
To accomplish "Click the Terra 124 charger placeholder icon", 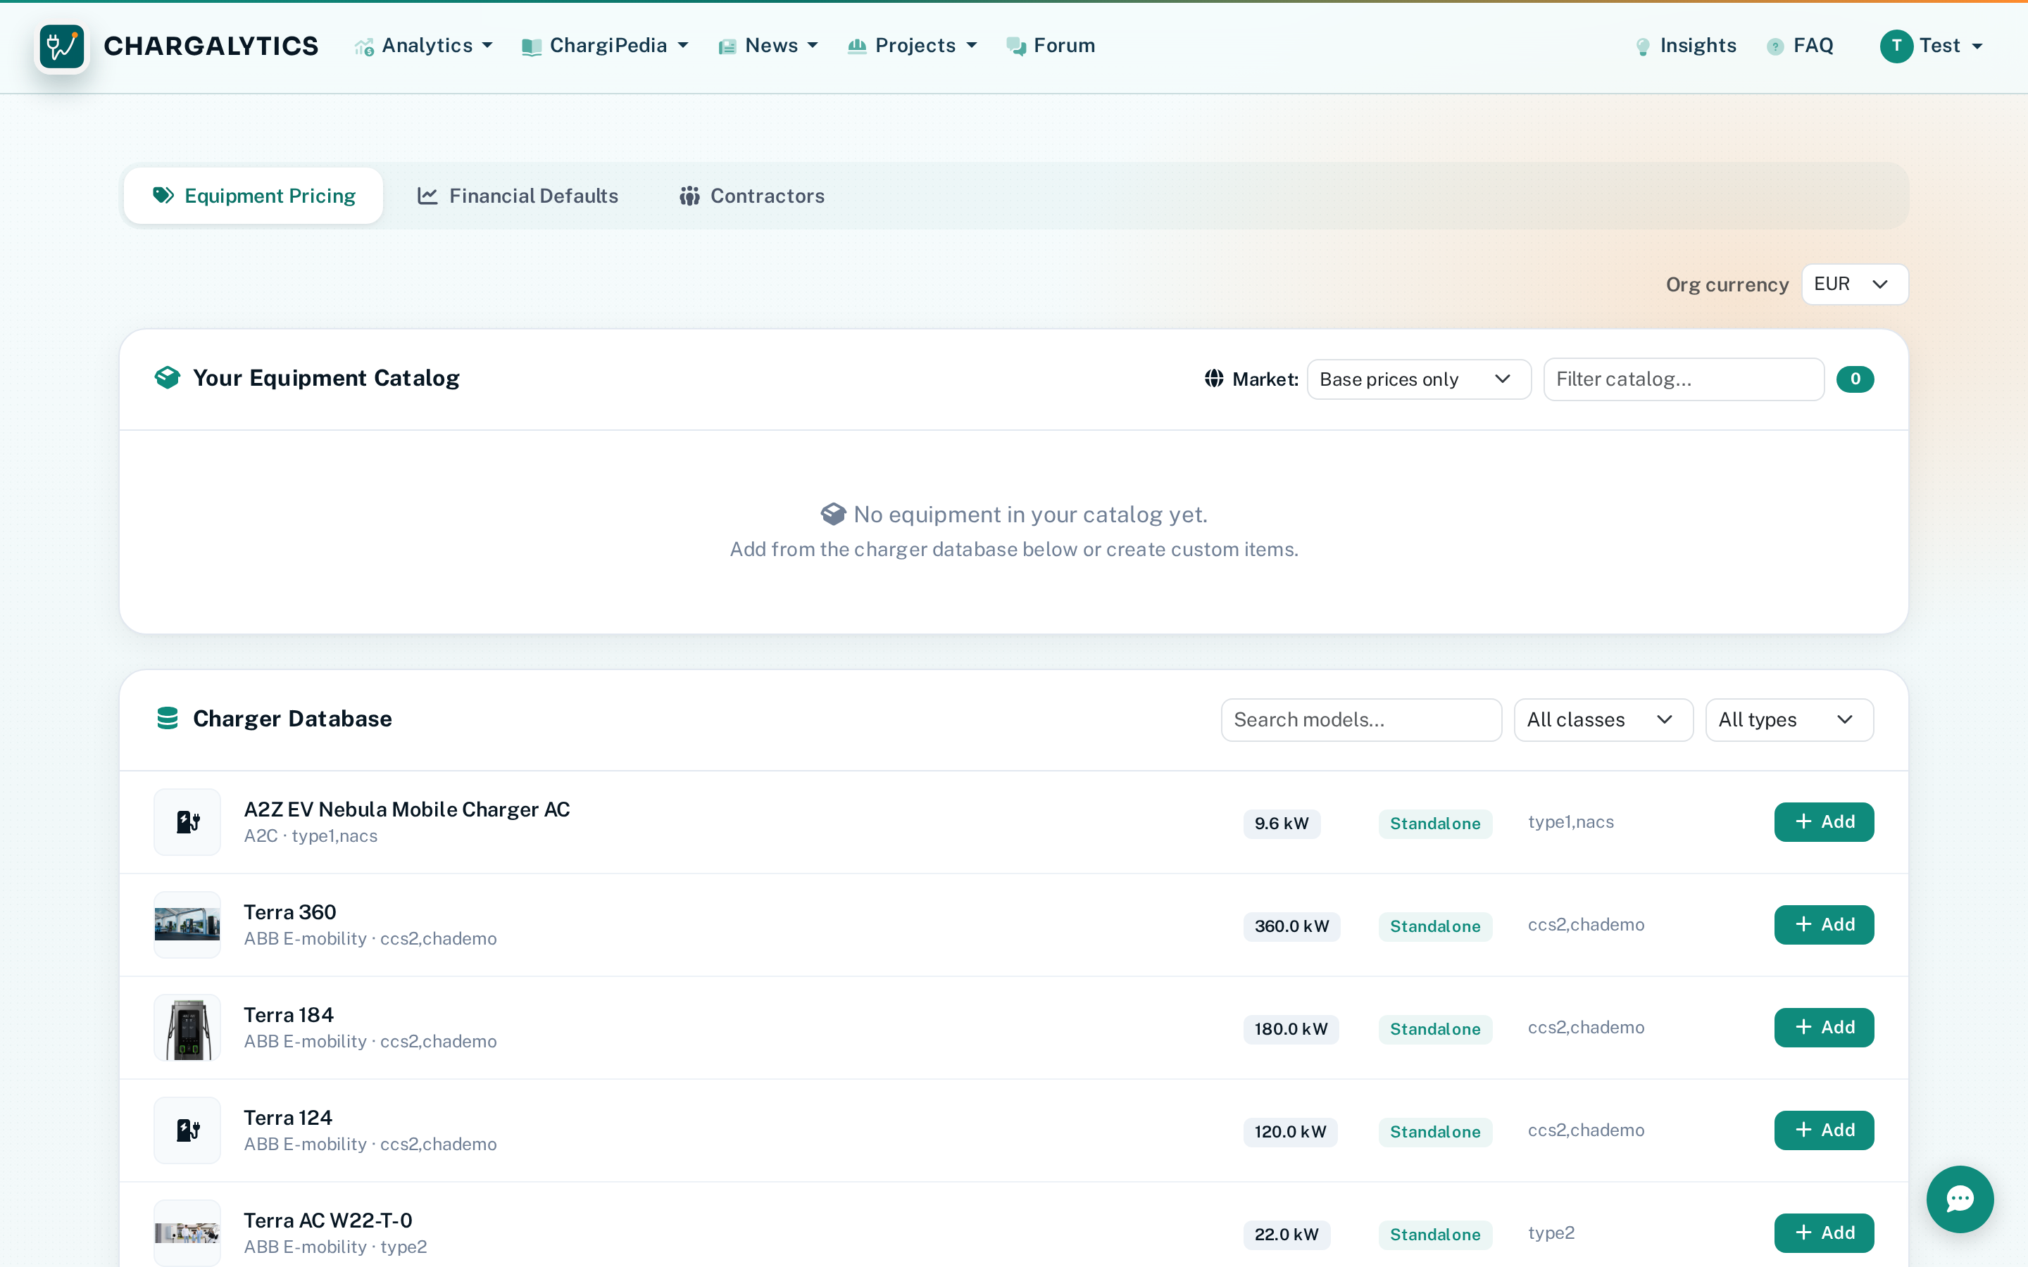I will coord(188,1130).
